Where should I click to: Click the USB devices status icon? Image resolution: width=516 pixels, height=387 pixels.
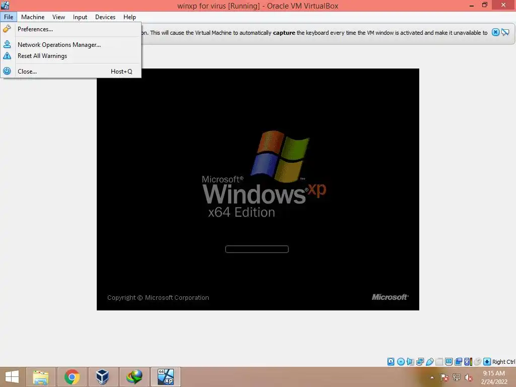tap(429, 362)
